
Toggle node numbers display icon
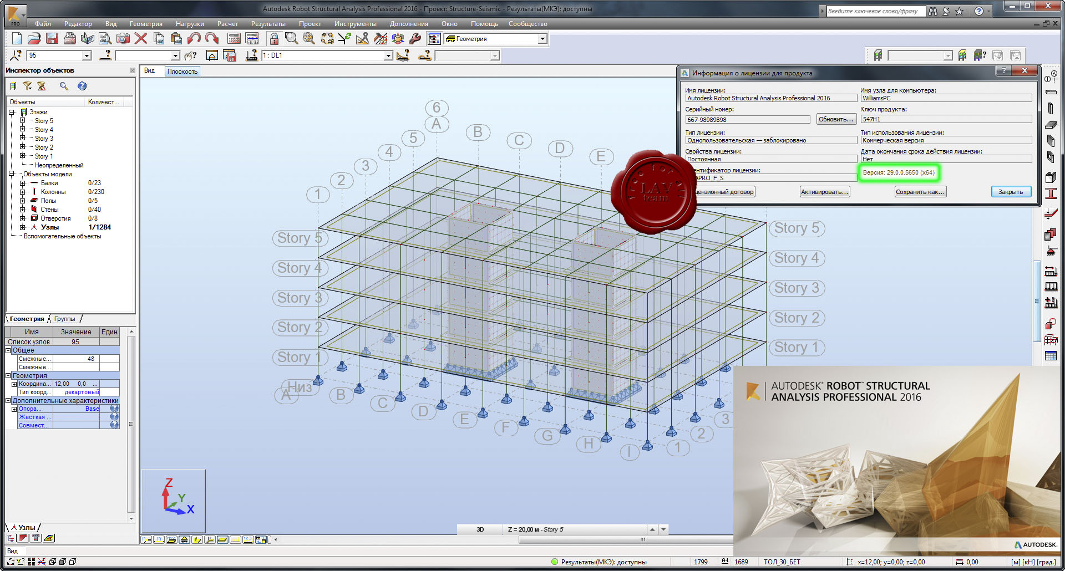tap(146, 539)
